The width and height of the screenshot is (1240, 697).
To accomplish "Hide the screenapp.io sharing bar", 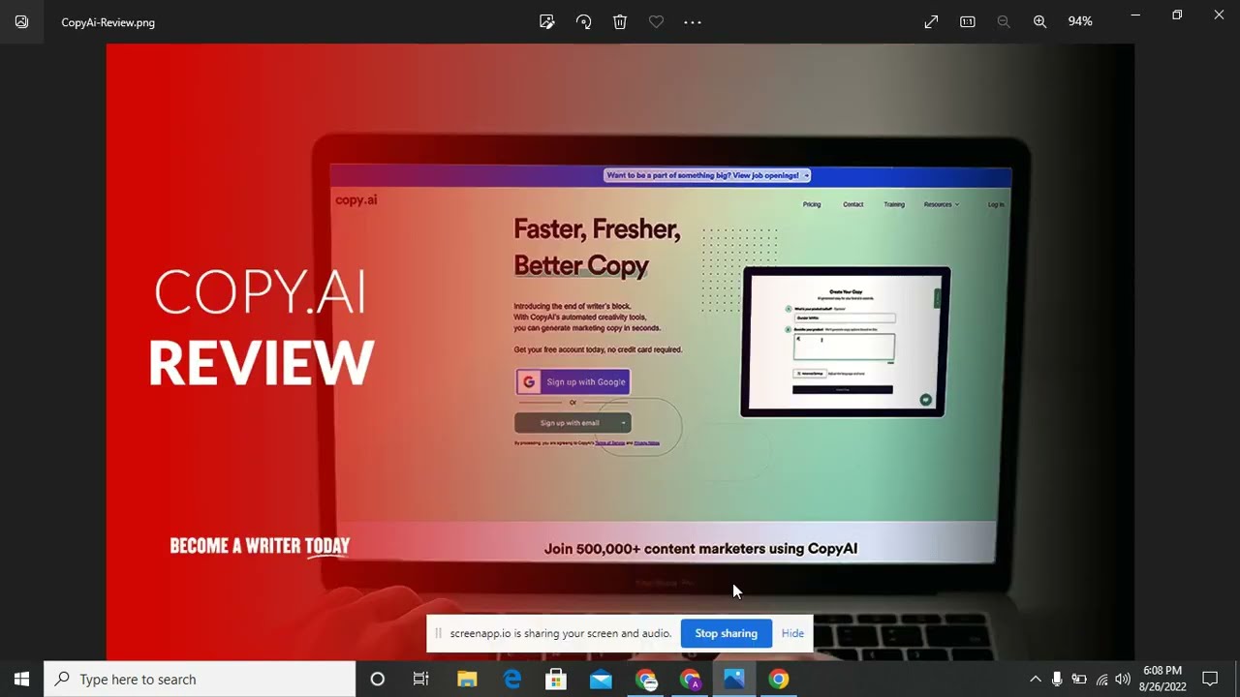I will [x=792, y=633].
